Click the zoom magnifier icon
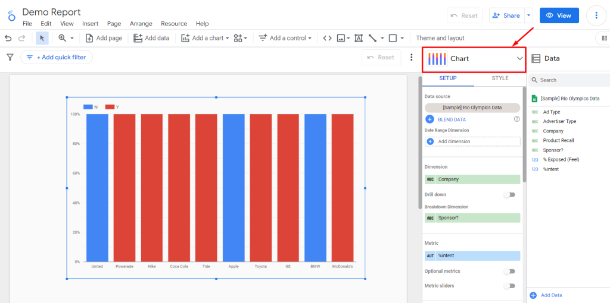The image size is (610, 303). tap(62, 38)
